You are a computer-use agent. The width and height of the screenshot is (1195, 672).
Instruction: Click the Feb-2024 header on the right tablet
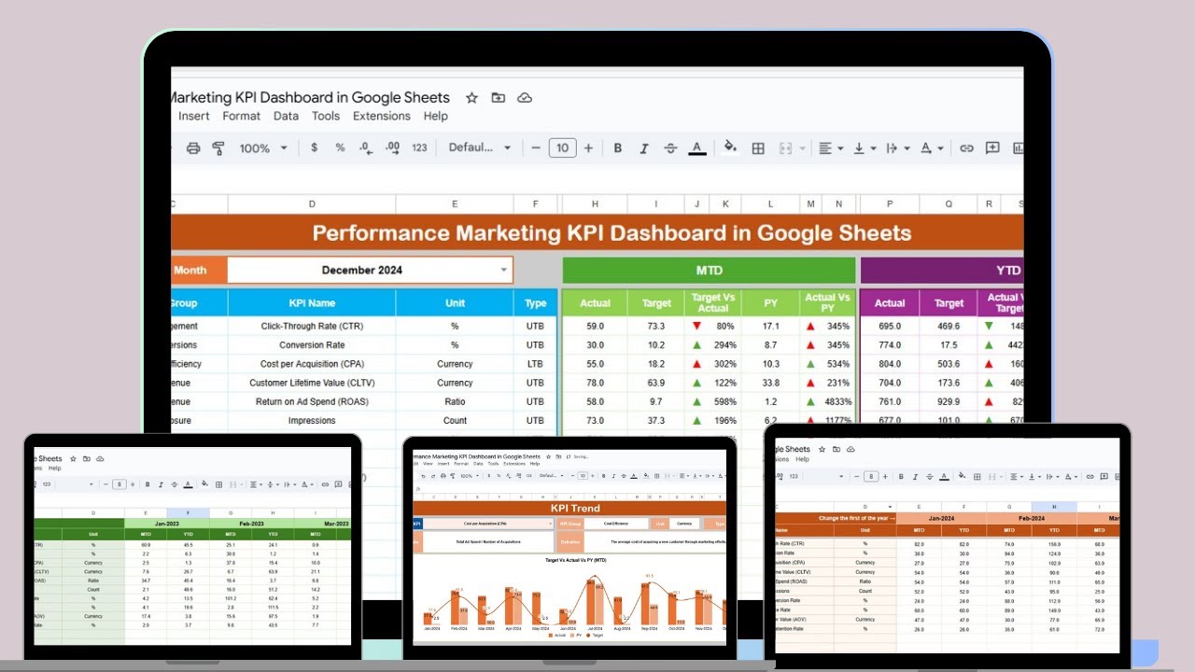pyautogui.click(x=1032, y=518)
